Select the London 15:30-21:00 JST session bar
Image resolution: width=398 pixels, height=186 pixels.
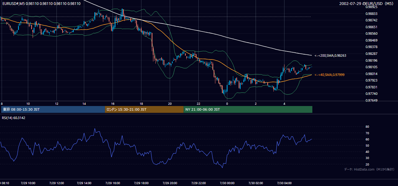click(x=144, y=109)
